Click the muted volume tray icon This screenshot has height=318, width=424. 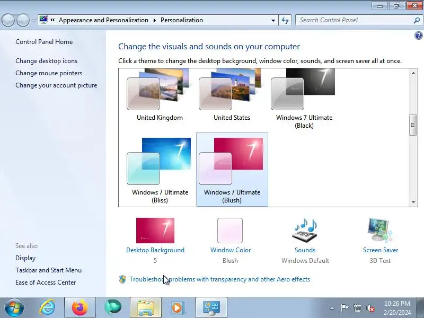[370, 308]
